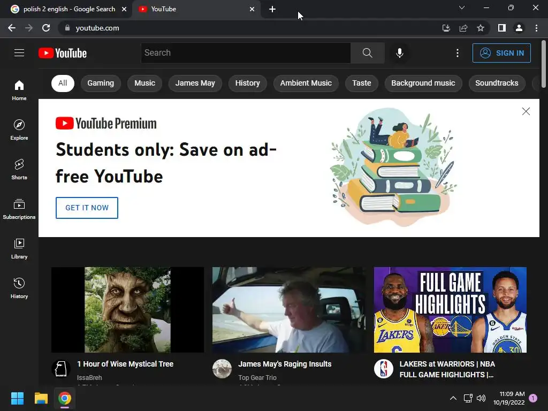Click GET IT NOW button
This screenshot has height=411, width=548.
pyautogui.click(x=87, y=208)
